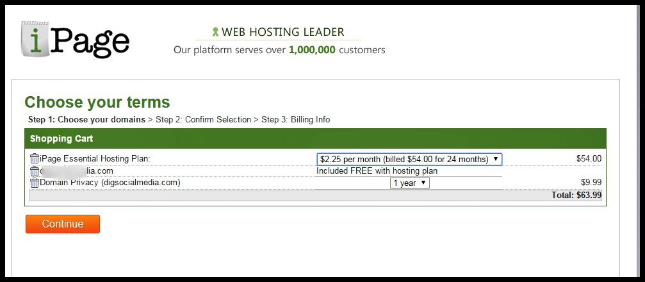This screenshot has height=282, width=645.
Task: Click the Shopping Cart header
Action: pyautogui.click(x=316, y=138)
